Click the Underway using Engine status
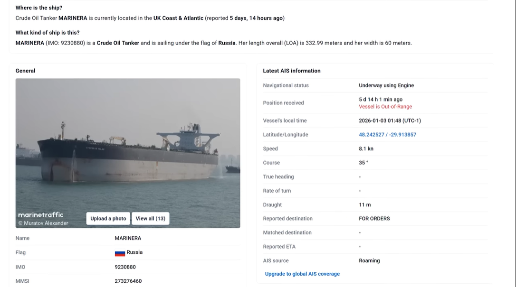Image resolution: width=516 pixels, height=287 pixels. pyautogui.click(x=386, y=85)
